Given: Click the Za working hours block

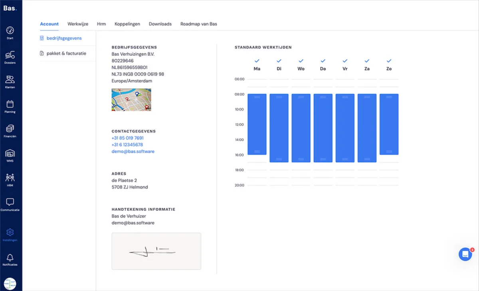Looking at the screenshot, I should [x=367, y=128].
